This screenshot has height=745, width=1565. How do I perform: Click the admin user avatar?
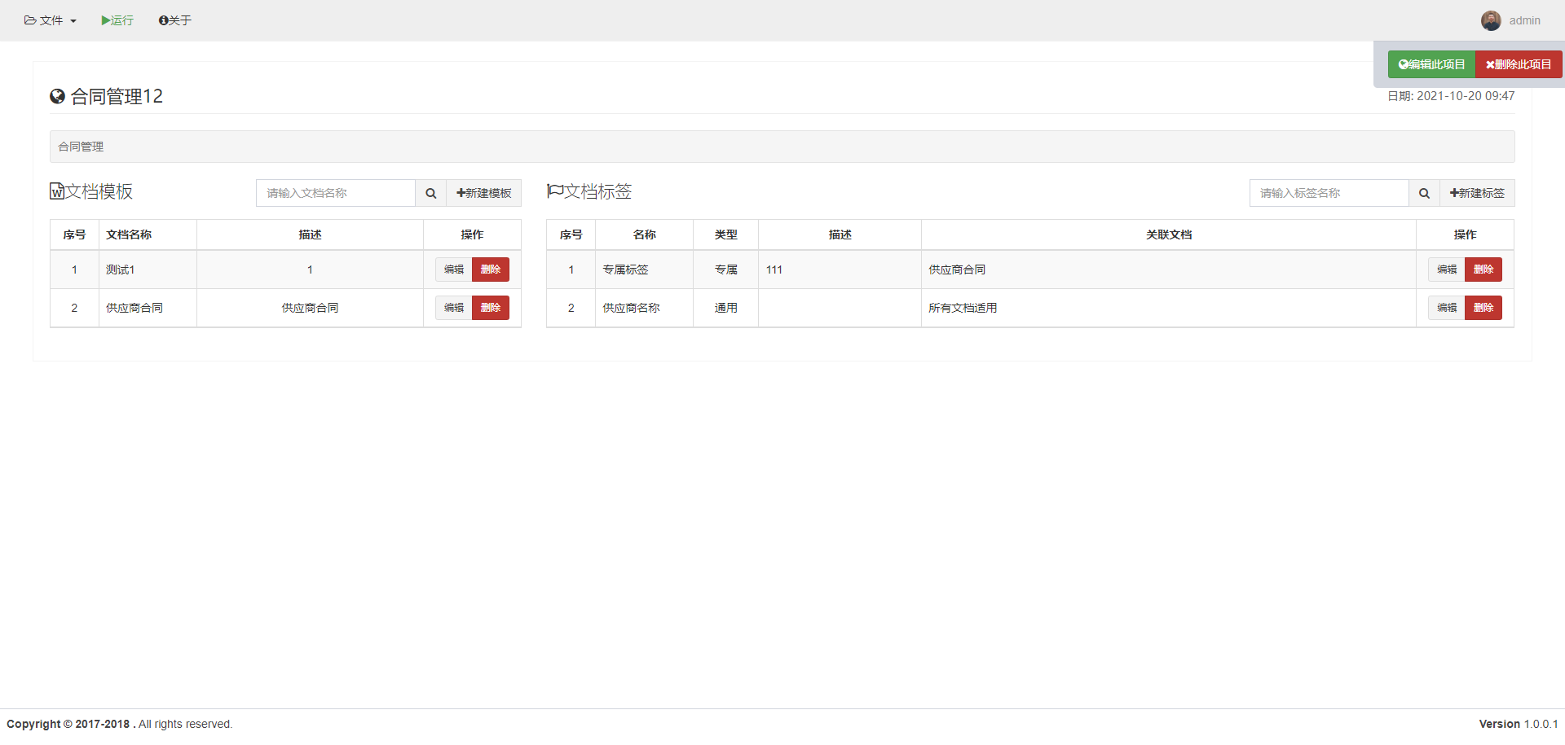[x=1491, y=20]
